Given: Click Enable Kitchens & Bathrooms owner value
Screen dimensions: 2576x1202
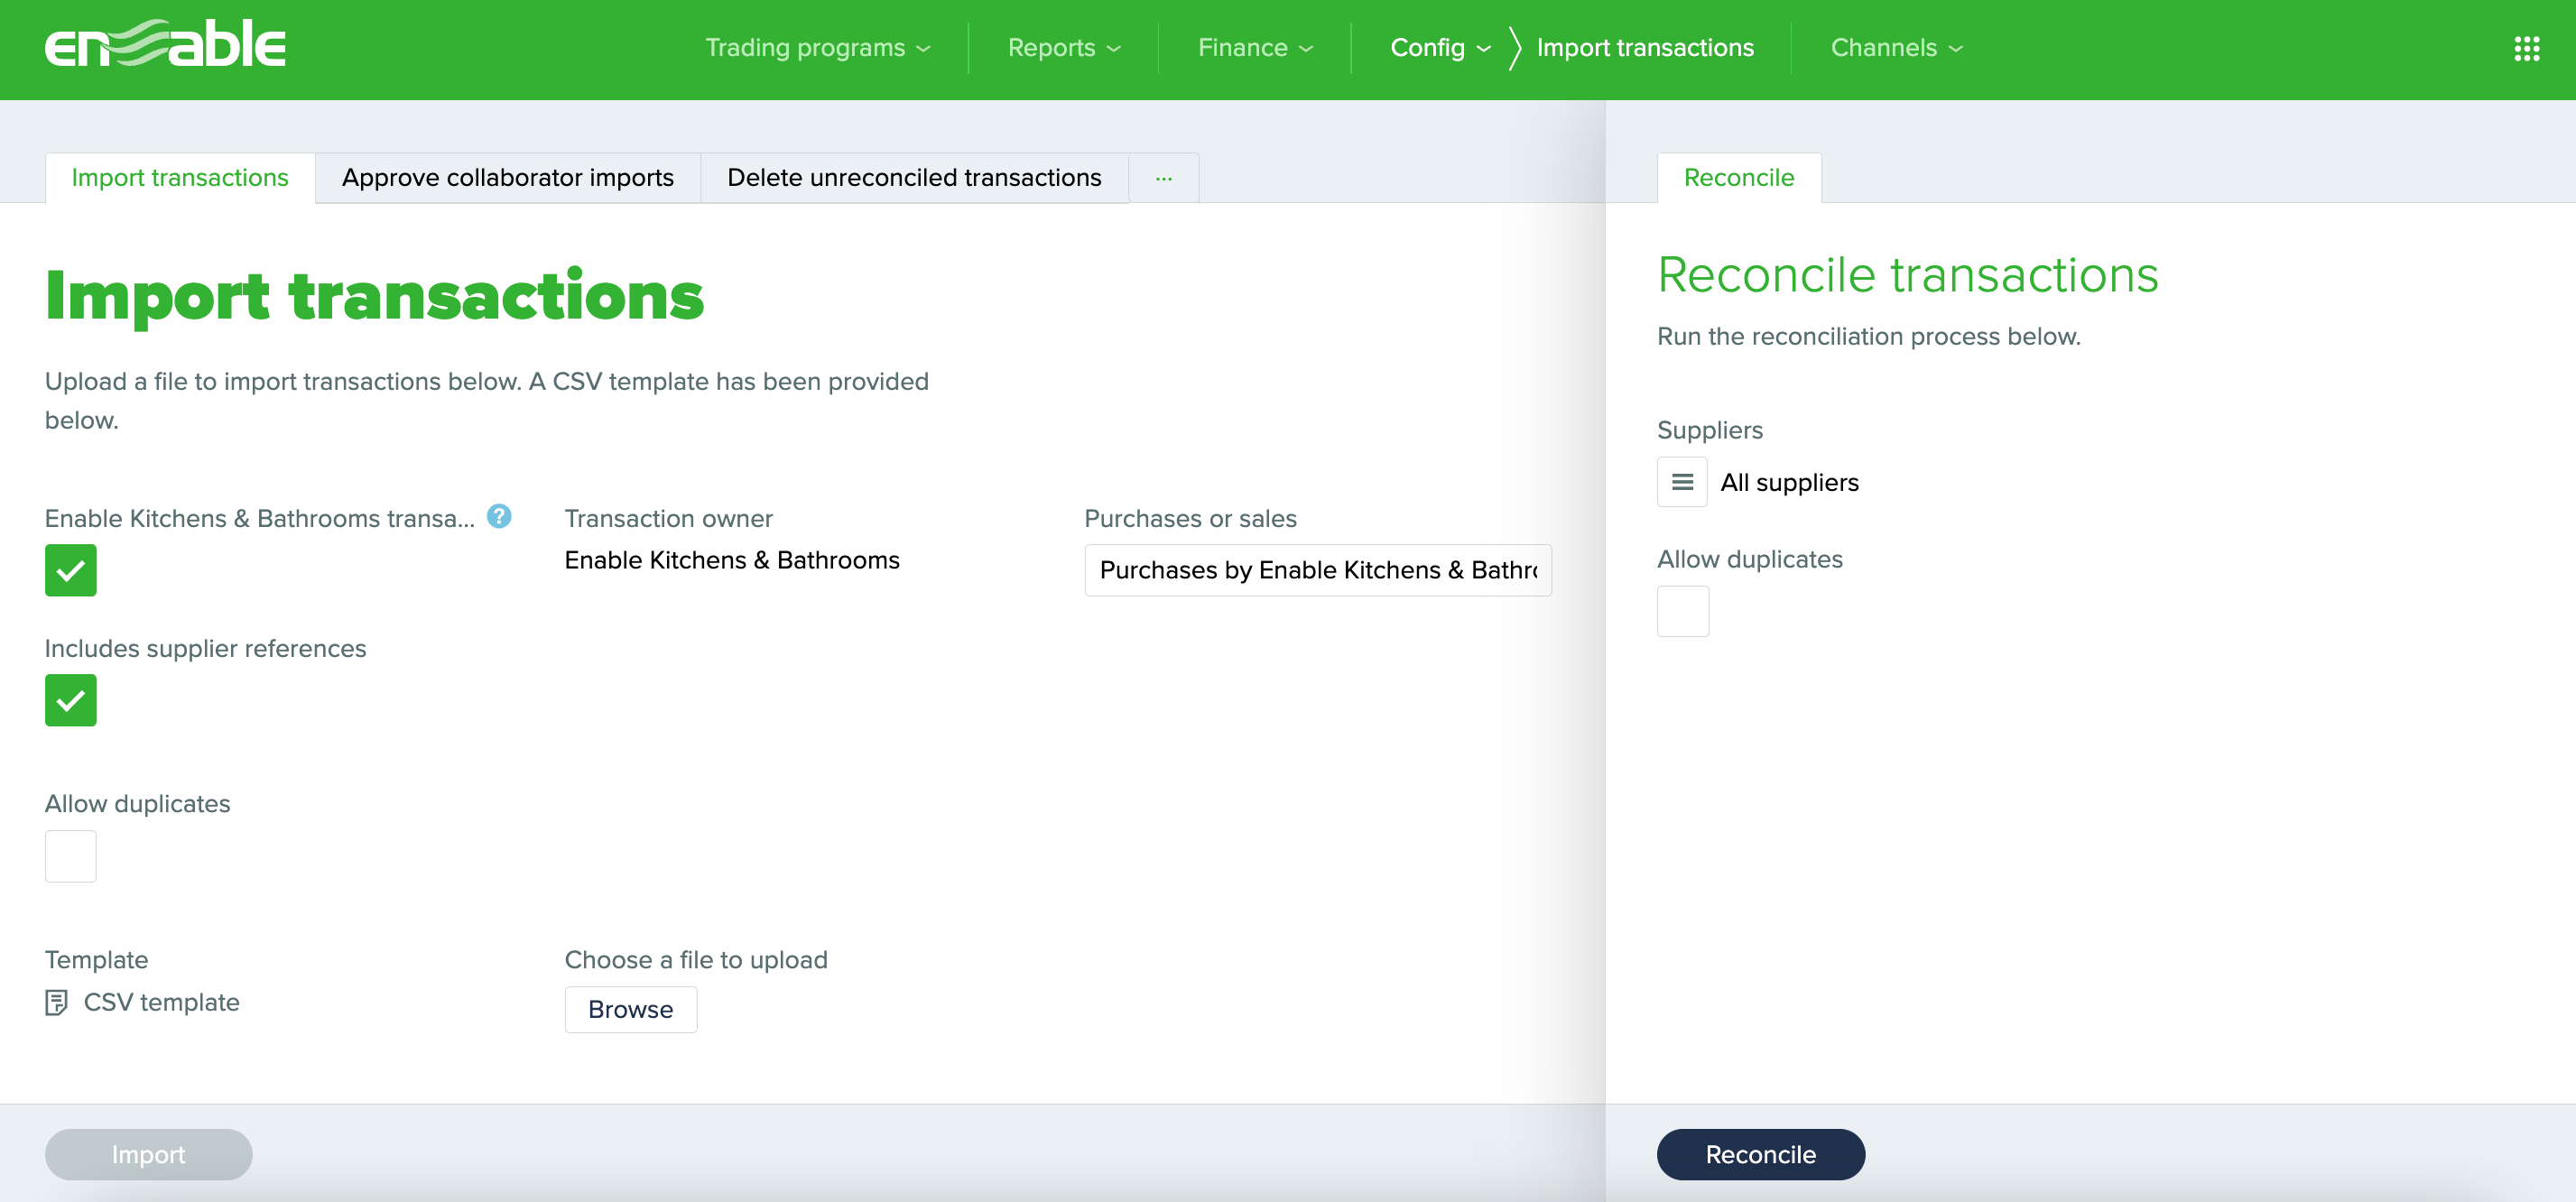Looking at the screenshot, I should coord(732,560).
